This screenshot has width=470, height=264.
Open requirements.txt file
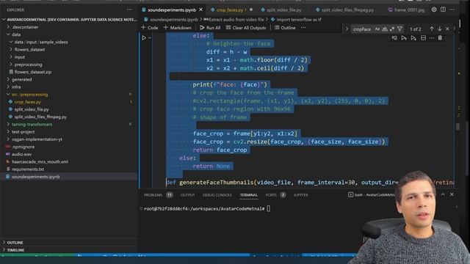69,169
